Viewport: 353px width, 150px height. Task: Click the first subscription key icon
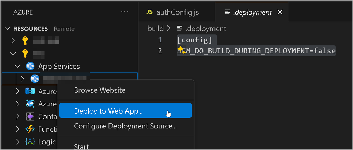coord(25,41)
